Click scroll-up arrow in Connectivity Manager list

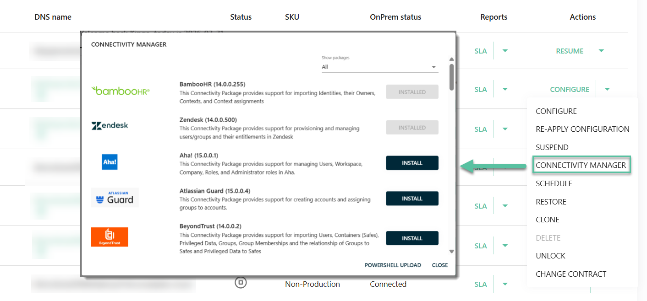coord(451,59)
